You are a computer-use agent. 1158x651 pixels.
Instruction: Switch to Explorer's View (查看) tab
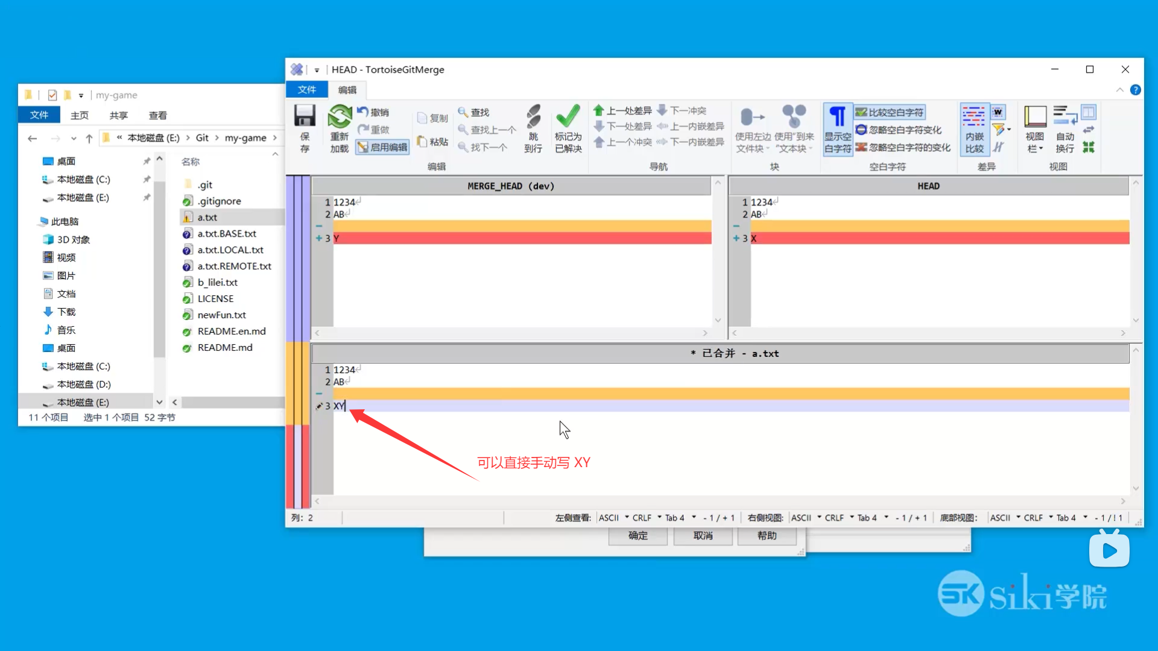[157, 115]
